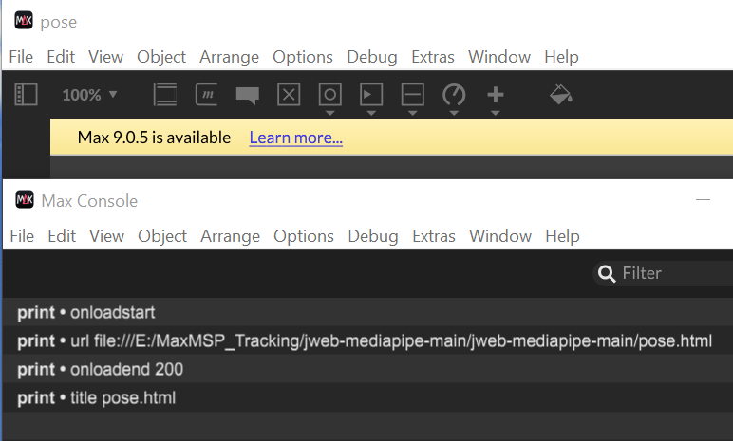Follow the Learn more... update link

point(296,138)
